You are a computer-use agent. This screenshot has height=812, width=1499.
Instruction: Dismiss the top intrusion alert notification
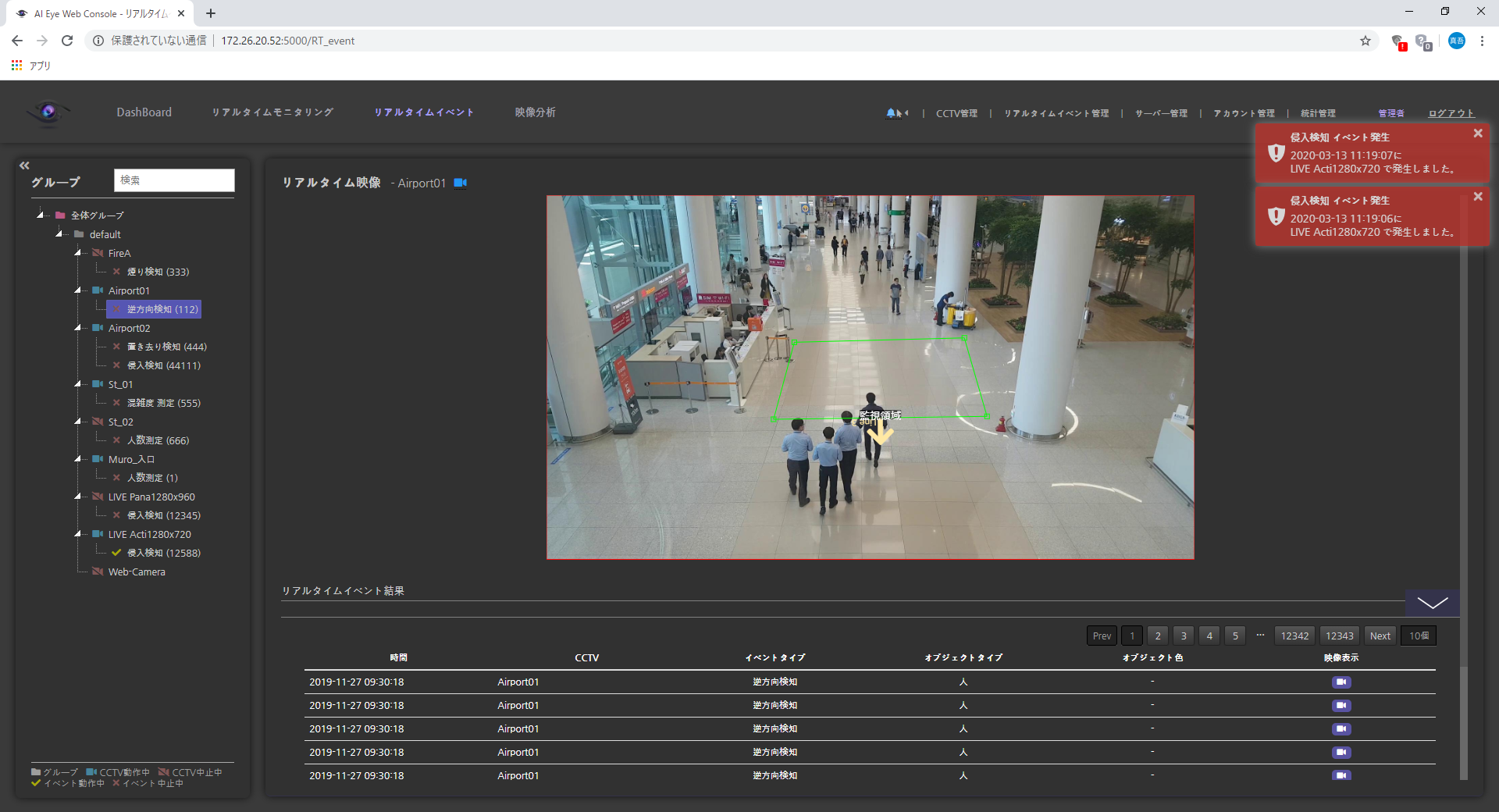[1477, 134]
